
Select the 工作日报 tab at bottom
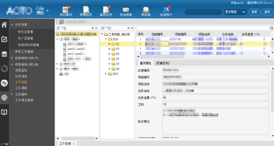[65, 144]
